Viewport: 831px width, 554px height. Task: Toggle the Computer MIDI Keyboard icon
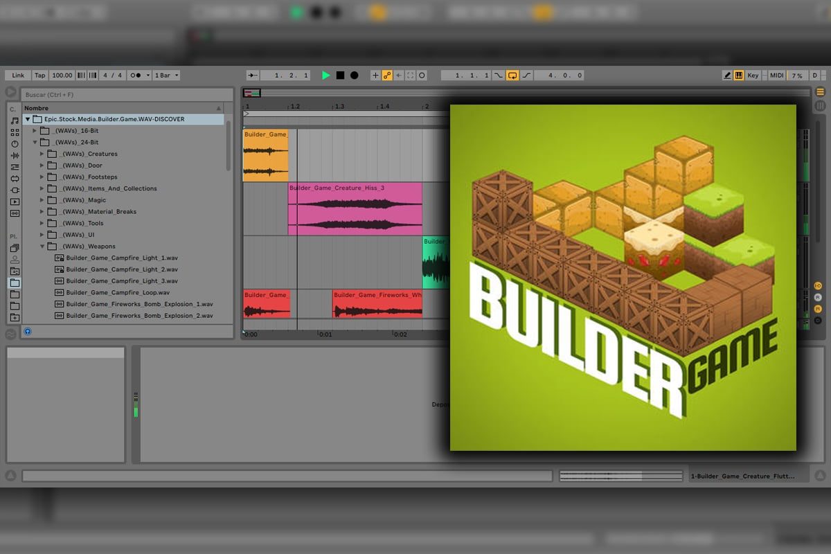pyautogui.click(x=739, y=75)
